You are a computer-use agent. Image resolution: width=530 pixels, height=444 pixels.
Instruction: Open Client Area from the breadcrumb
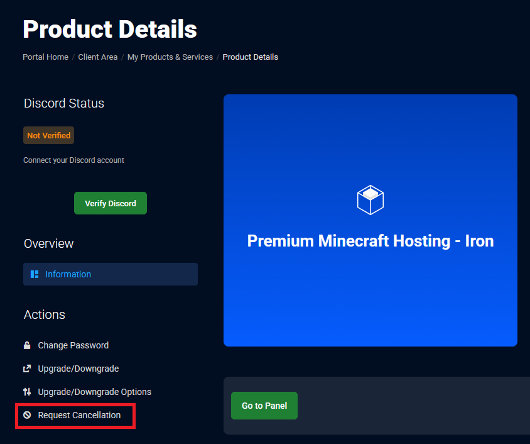point(98,57)
